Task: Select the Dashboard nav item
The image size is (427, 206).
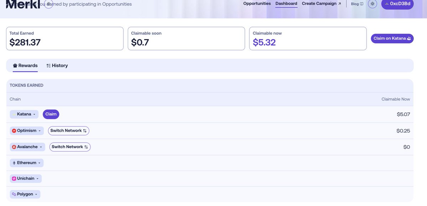Action: pos(286,4)
